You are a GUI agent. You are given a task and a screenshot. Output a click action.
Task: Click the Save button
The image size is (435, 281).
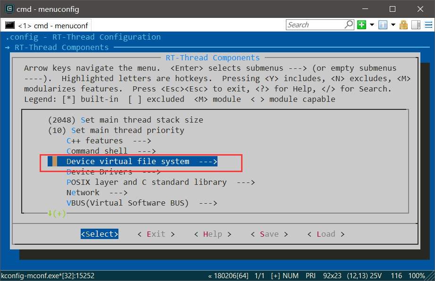(269, 234)
